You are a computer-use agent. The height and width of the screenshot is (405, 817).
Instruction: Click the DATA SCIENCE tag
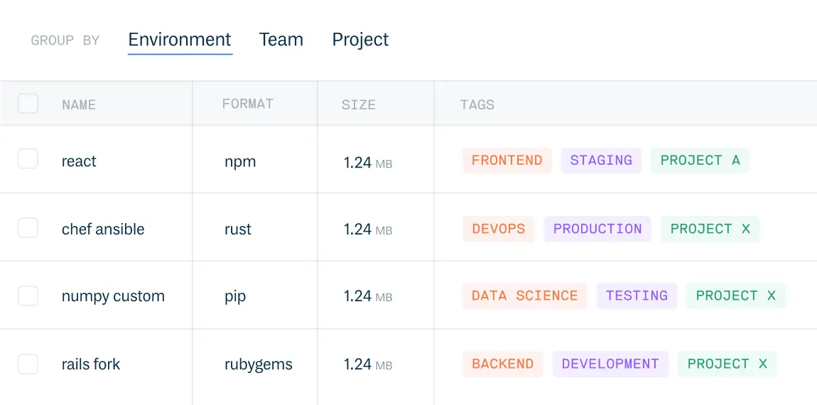point(525,296)
